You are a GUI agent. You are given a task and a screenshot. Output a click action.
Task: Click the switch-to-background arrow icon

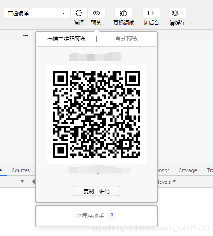[151, 13]
